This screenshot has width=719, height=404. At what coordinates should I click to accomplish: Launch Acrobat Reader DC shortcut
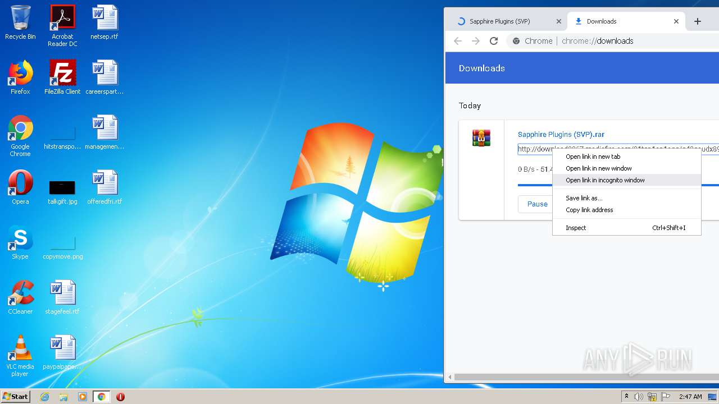[x=62, y=26]
